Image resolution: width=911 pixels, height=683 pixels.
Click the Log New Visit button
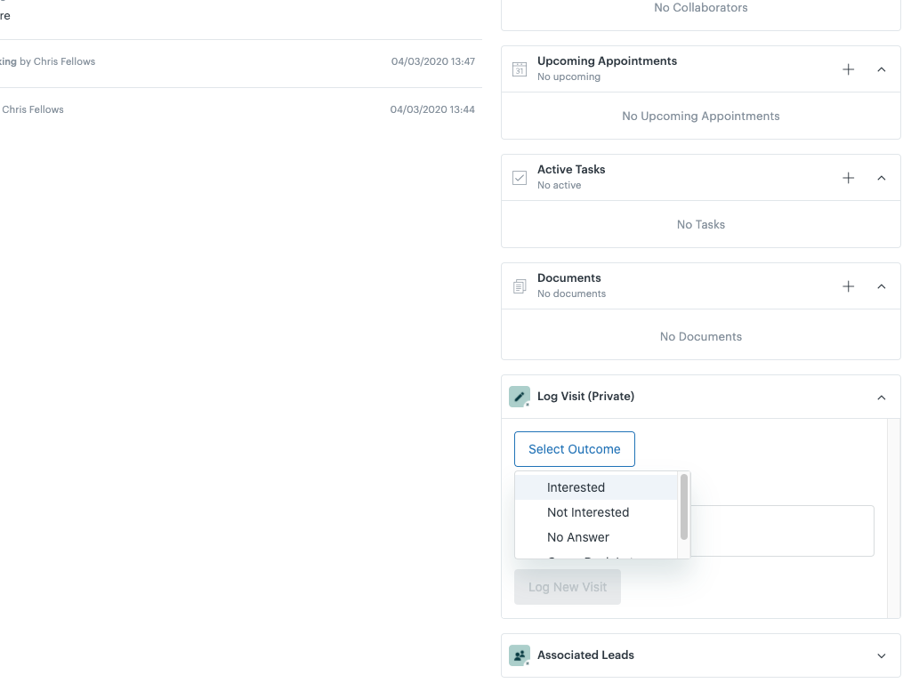click(x=567, y=586)
